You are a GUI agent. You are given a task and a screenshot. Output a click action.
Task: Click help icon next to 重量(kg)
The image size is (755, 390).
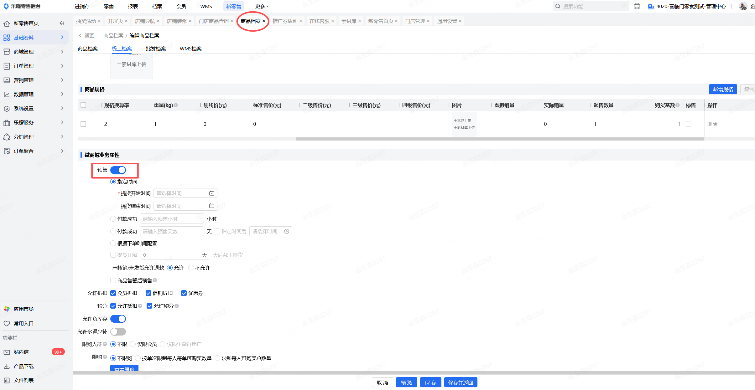176,105
